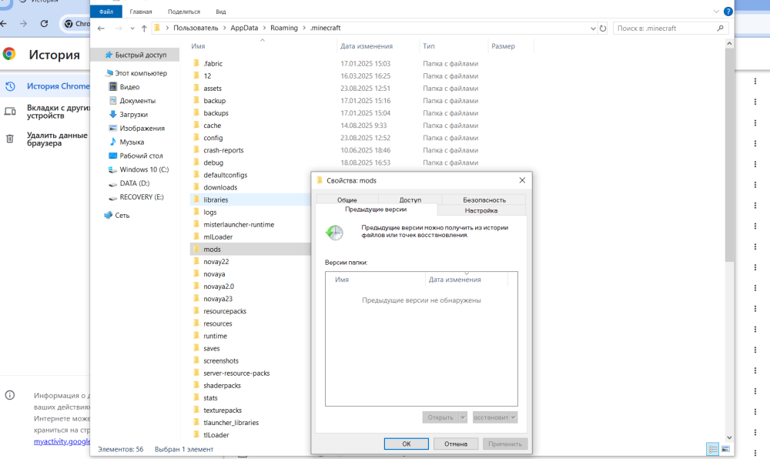Close the mods properties dialog
This screenshot has width=770, height=459.
(x=522, y=180)
